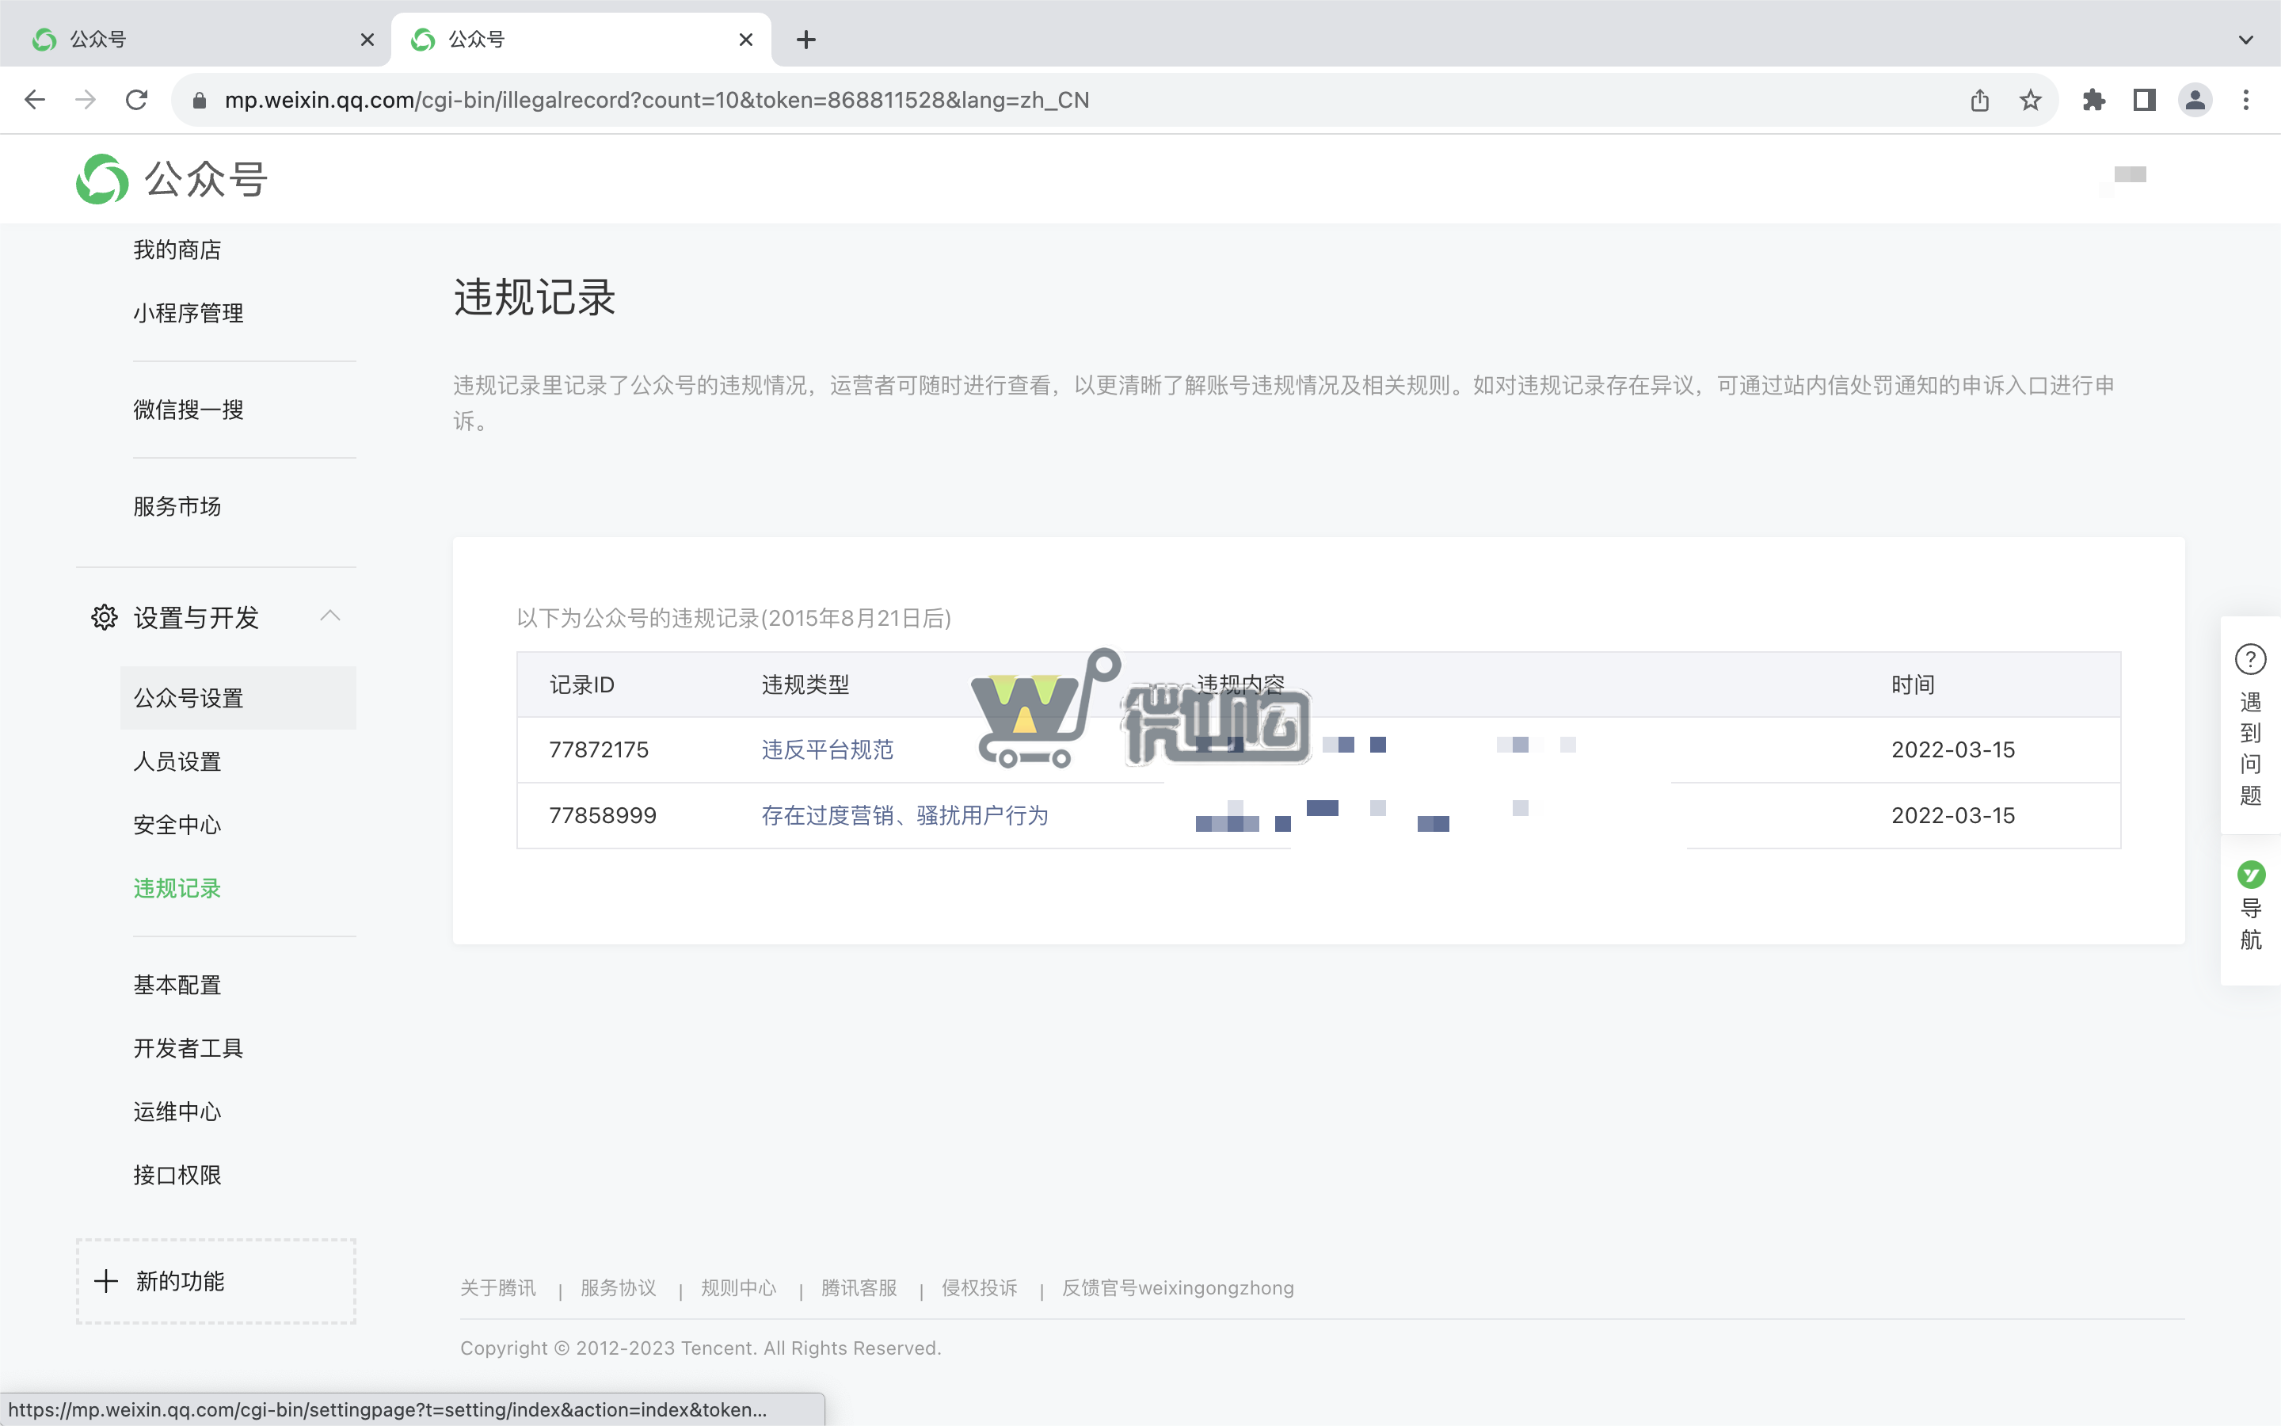Click the question mark help icon on right edge
The image size is (2281, 1426).
2252,659
